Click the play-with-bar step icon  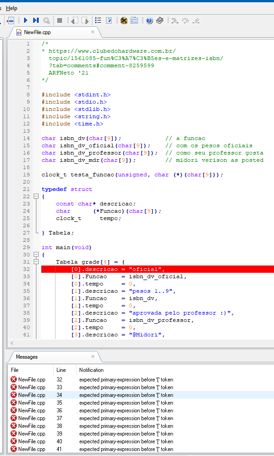point(36,20)
